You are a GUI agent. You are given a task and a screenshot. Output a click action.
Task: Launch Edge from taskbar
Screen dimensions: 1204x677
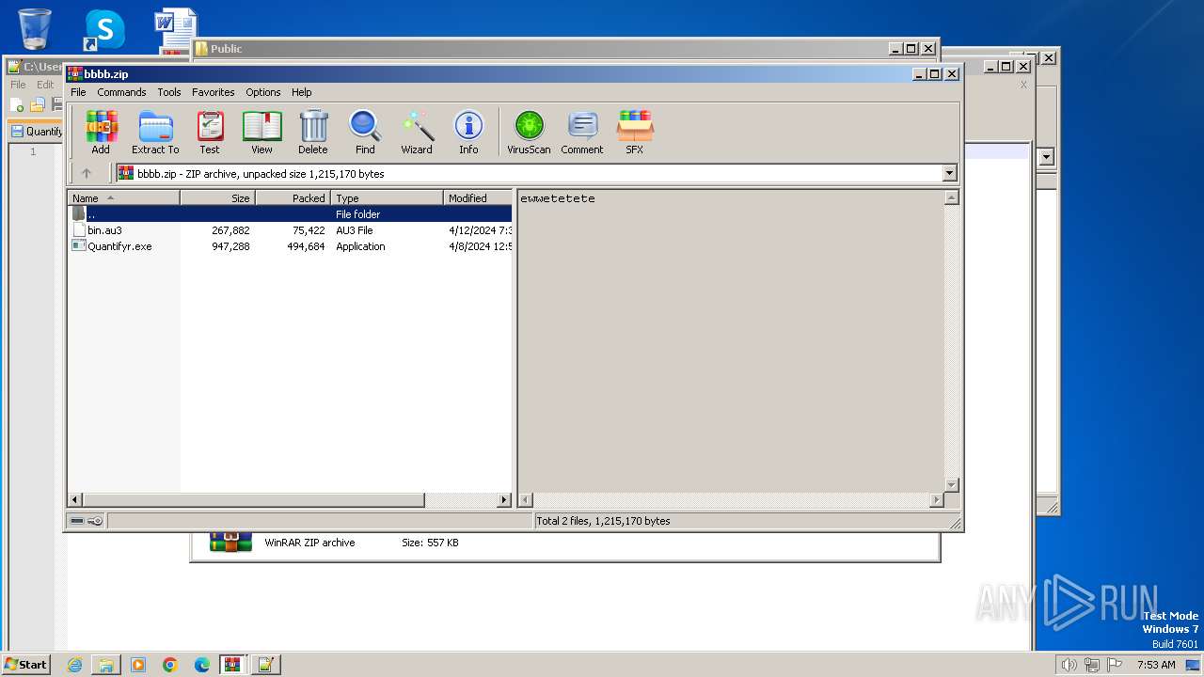(202, 665)
